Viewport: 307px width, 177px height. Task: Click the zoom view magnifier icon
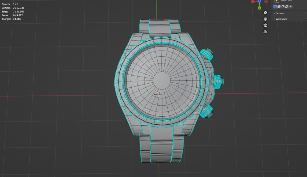pyautogui.click(x=265, y=13)
